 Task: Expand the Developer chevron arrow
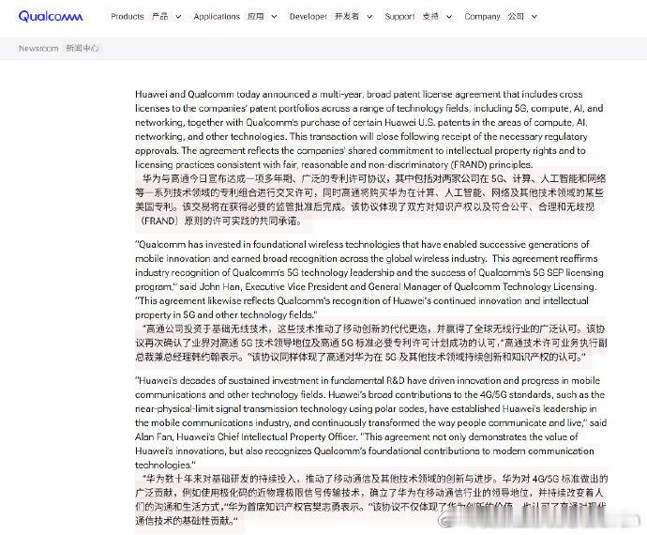pyautogui.click(x=369, y=17)
